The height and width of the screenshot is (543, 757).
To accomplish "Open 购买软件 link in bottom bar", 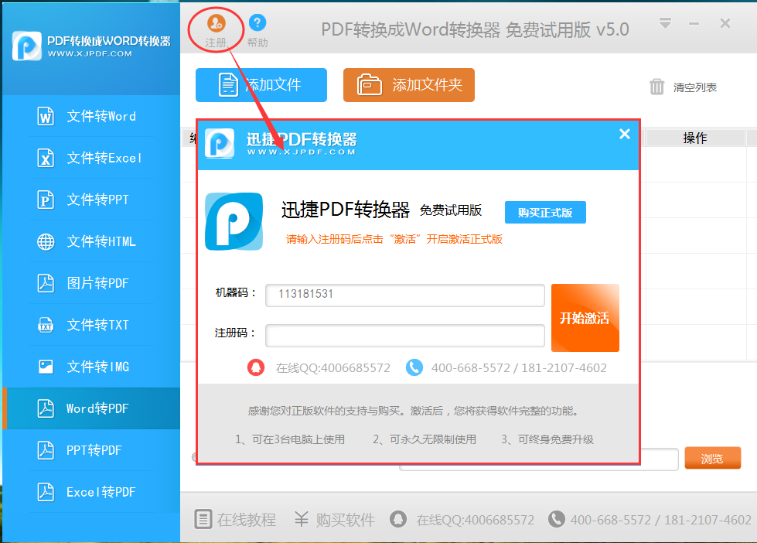I will point(345,520).
